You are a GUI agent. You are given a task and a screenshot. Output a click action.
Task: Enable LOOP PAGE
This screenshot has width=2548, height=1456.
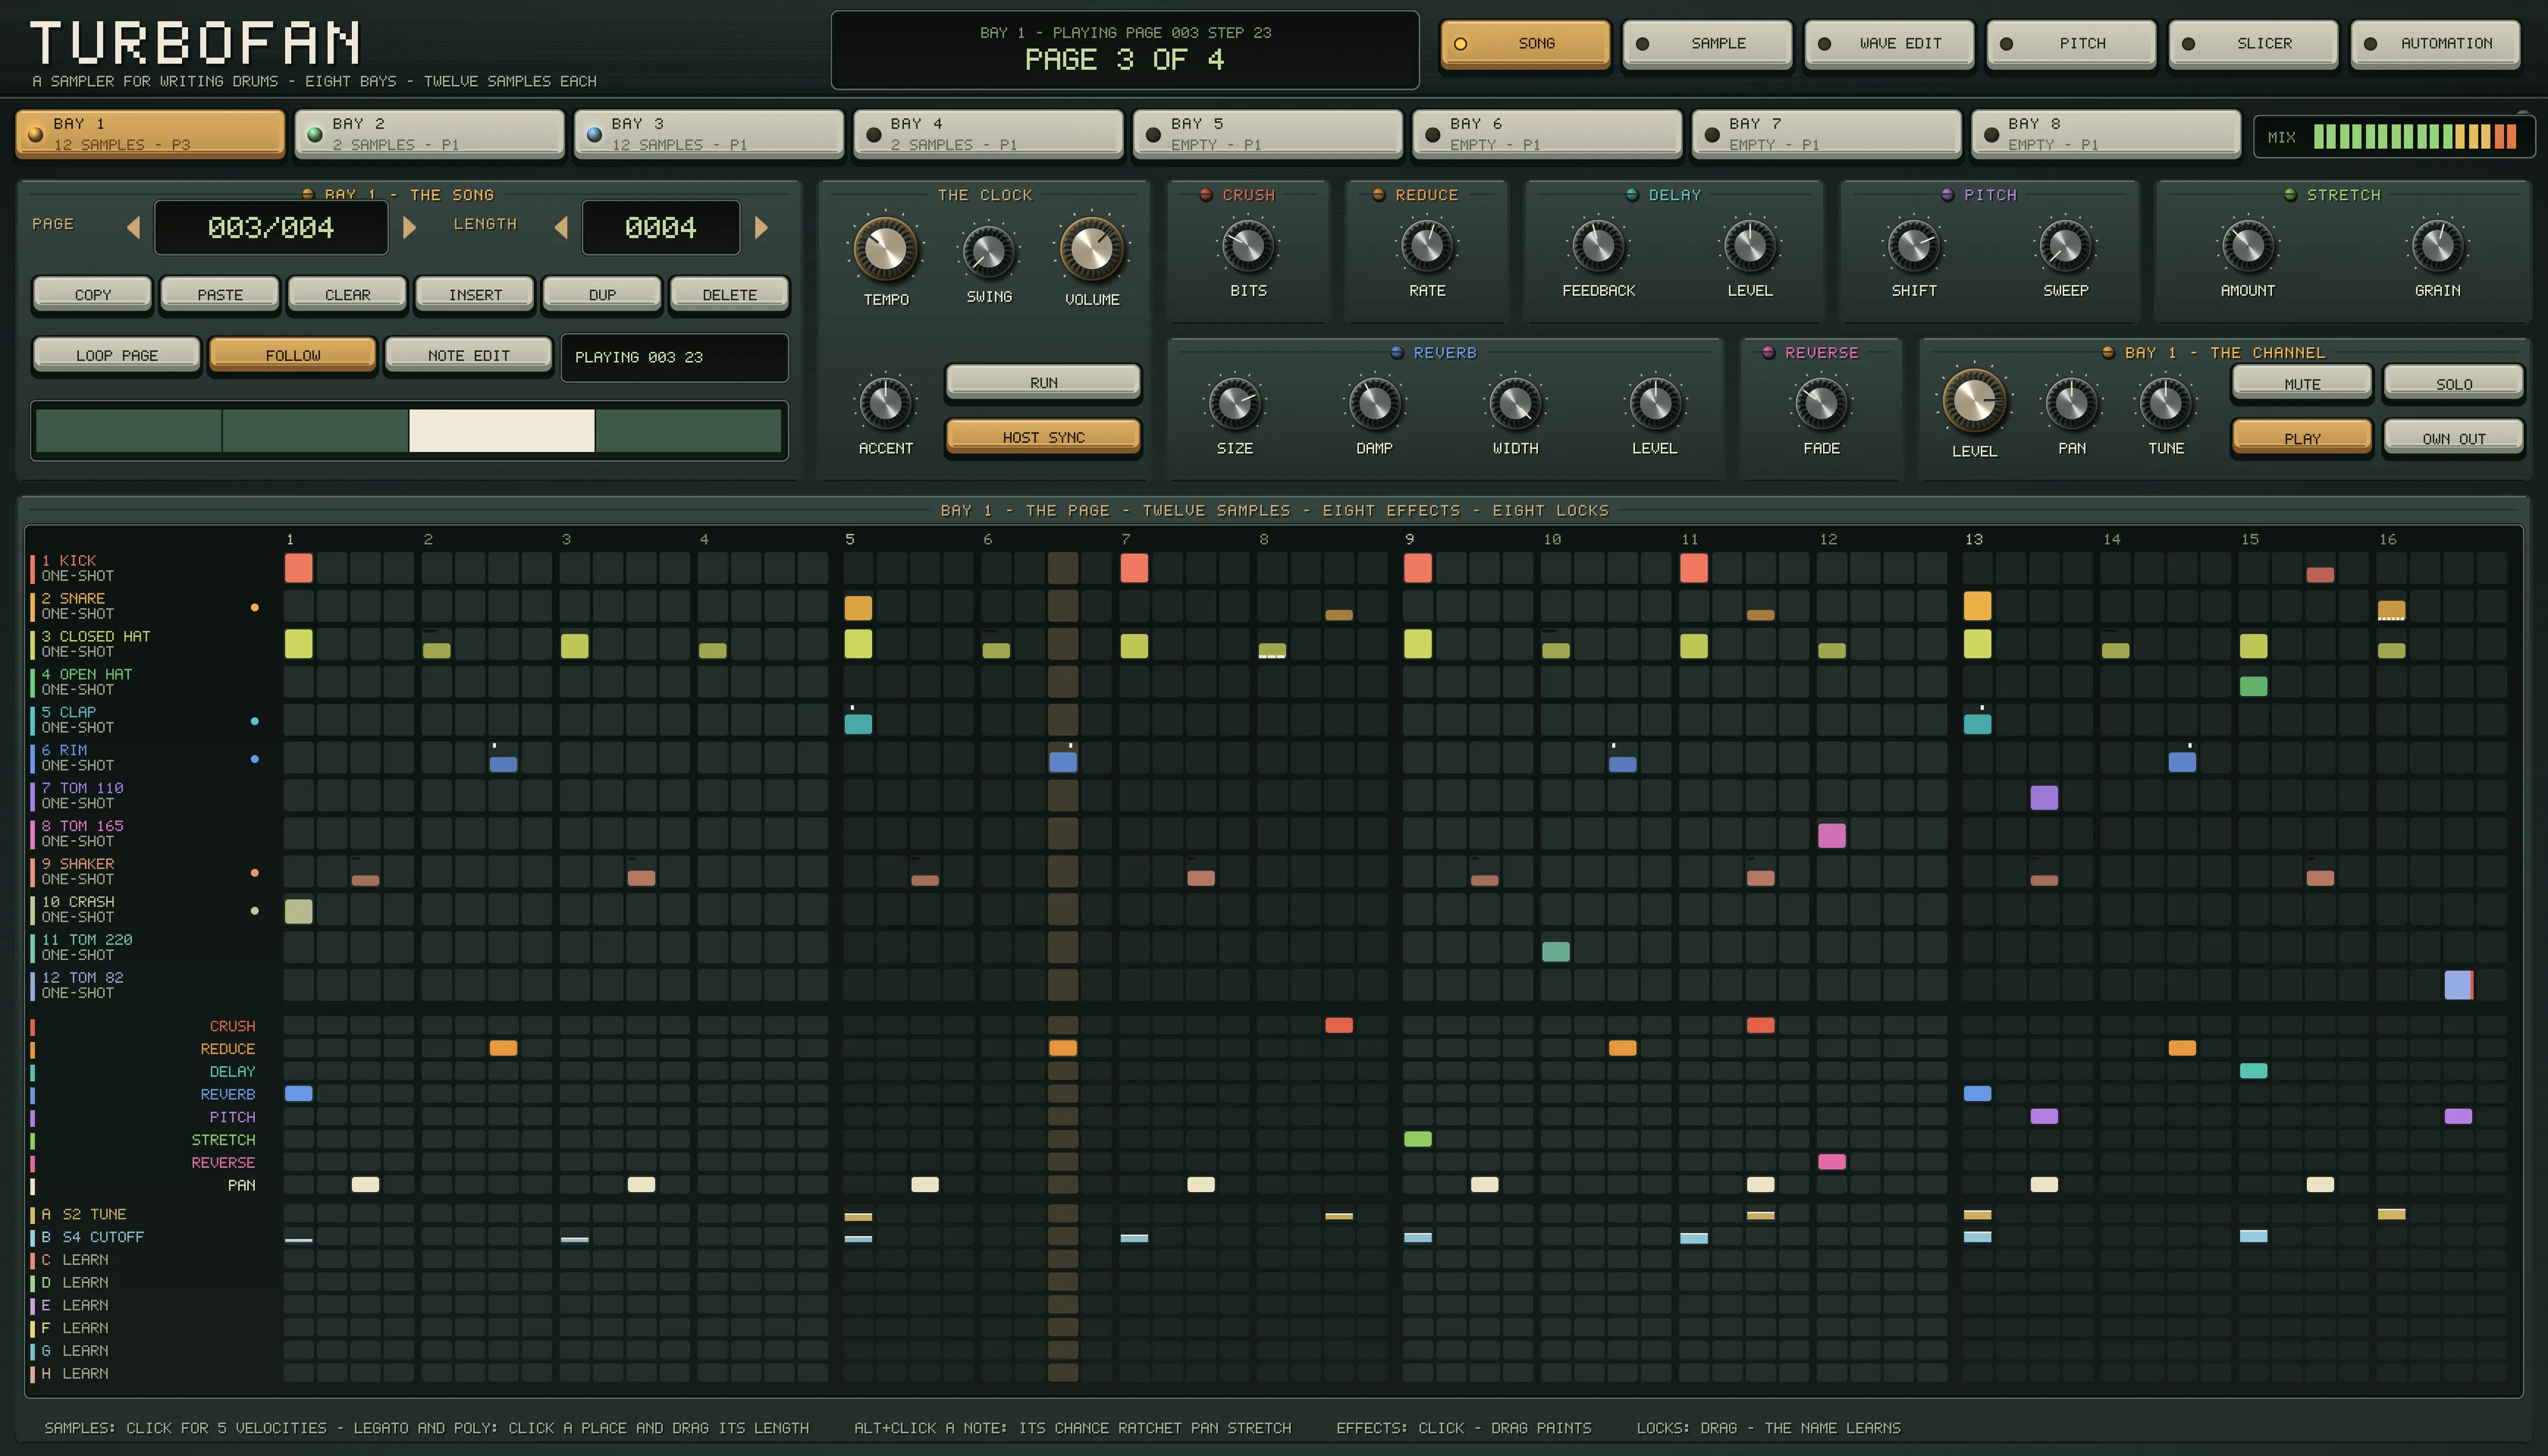pos(117,355)
